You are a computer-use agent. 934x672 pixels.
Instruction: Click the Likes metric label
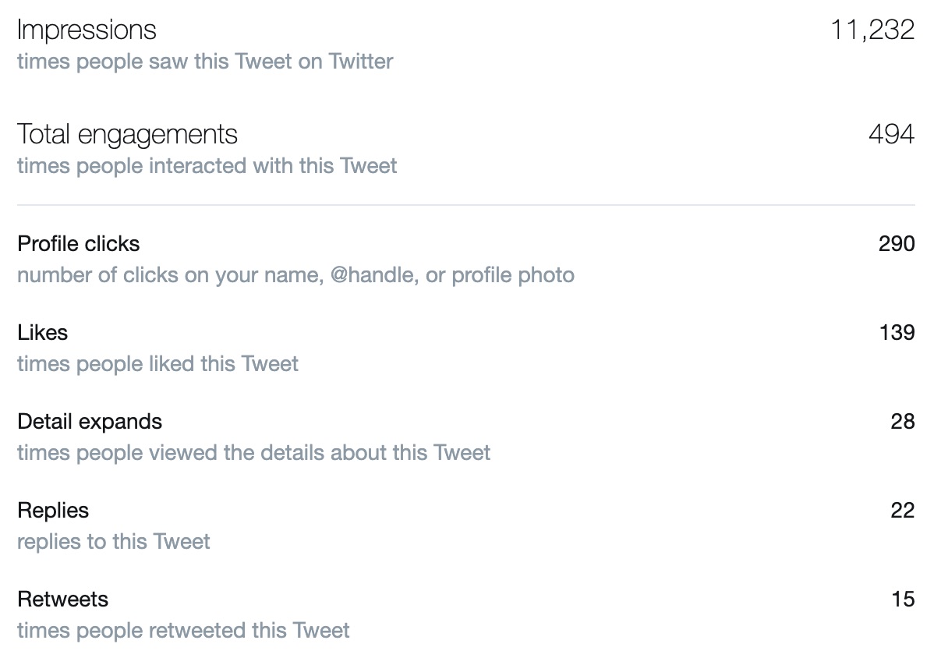tap(42, 332)
